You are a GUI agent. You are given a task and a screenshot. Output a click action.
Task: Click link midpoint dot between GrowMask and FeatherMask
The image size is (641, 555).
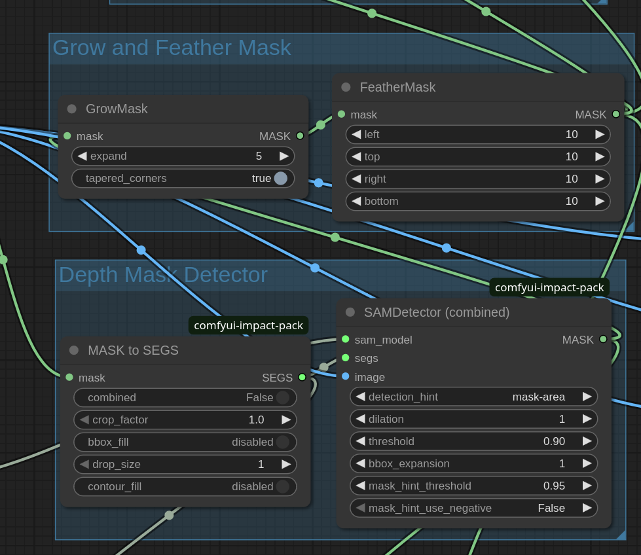pyautogui.click(x=321, y=124)
